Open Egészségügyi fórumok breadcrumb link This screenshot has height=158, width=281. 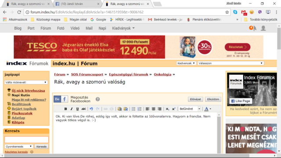pos(129,74)
